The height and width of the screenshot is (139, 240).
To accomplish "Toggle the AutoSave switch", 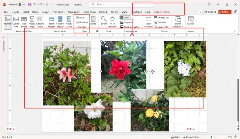I will [x=22, y=5].
